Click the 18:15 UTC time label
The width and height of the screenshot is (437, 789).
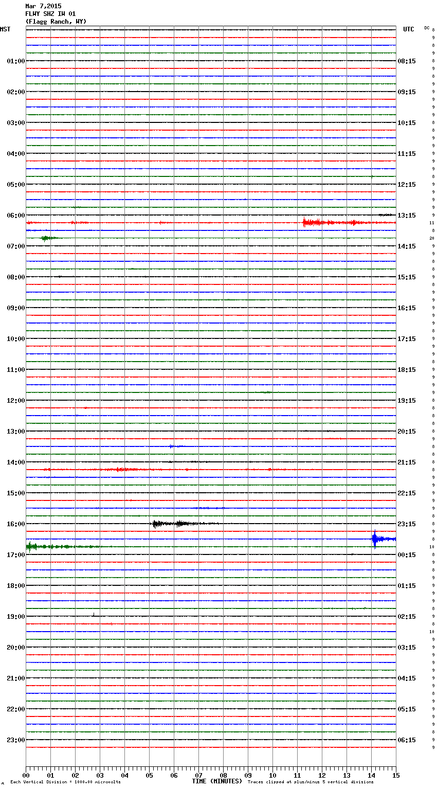click(407, 370)
